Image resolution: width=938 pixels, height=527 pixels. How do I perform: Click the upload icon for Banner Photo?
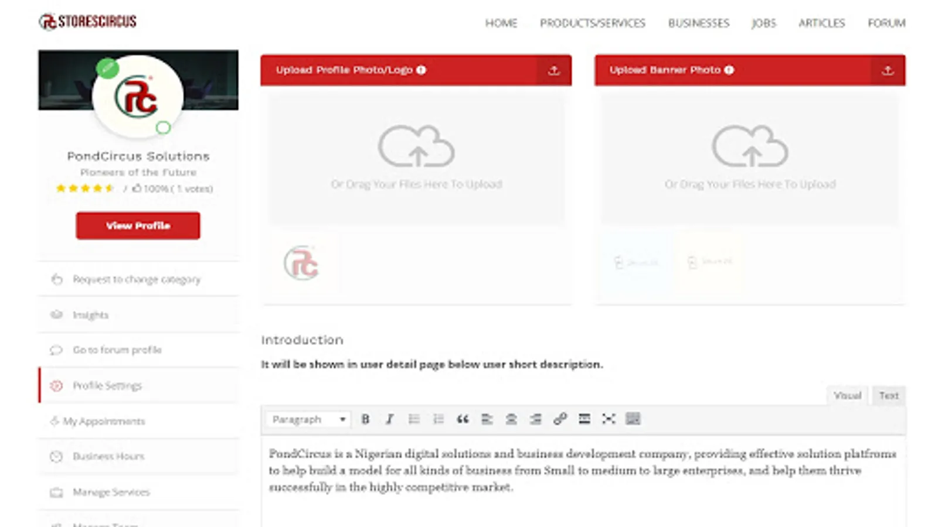pos(888,70)
